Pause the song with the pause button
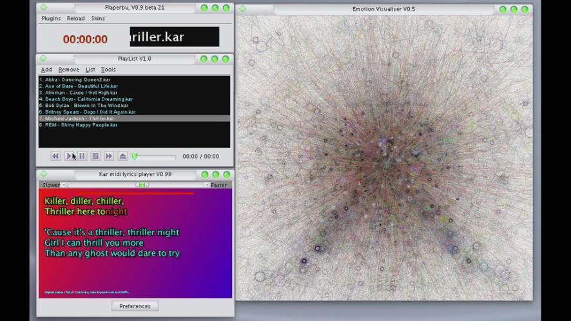The height and width of the screenshot is (321, 571). [x=82, y=156]
